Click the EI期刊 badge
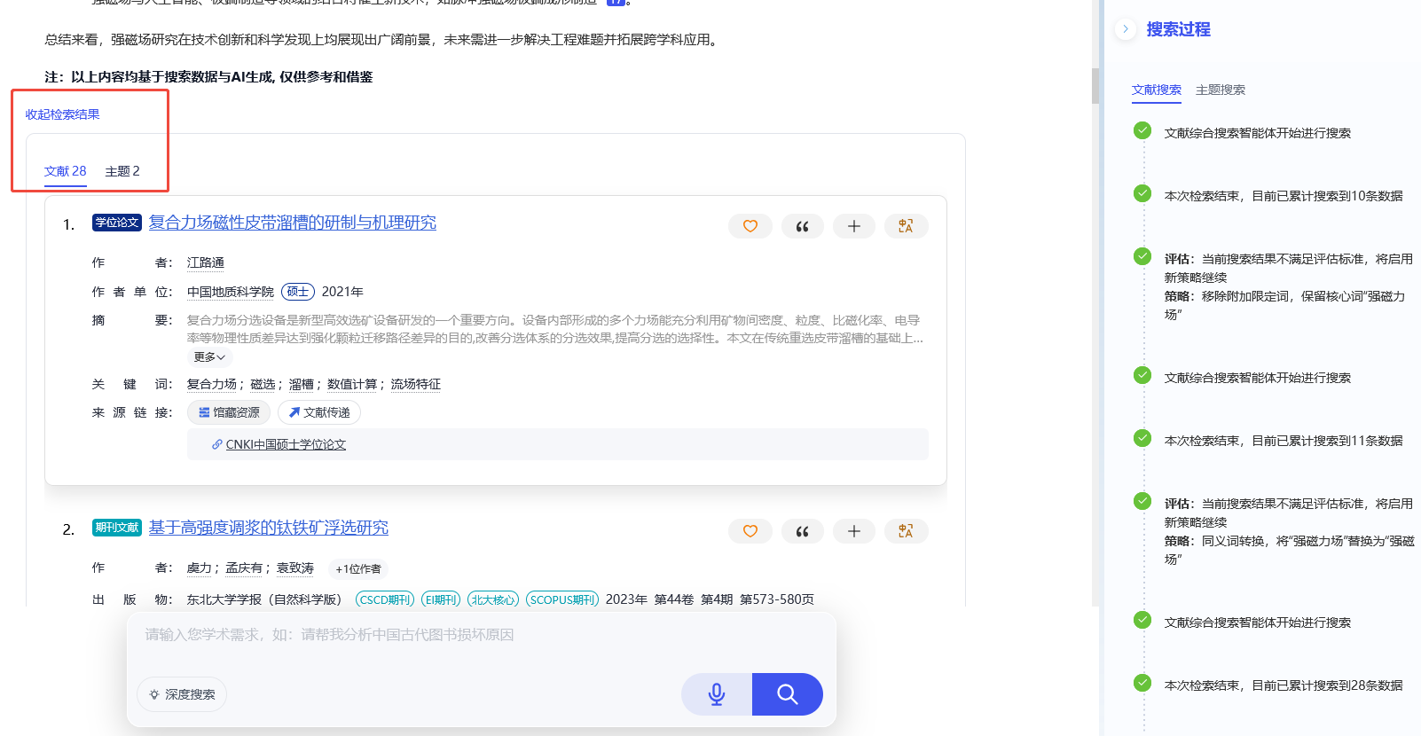 point(441,599)
